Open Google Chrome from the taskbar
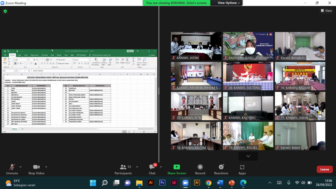Image resolution: width=336 pixels, height=189 pixels. (208, 183)
